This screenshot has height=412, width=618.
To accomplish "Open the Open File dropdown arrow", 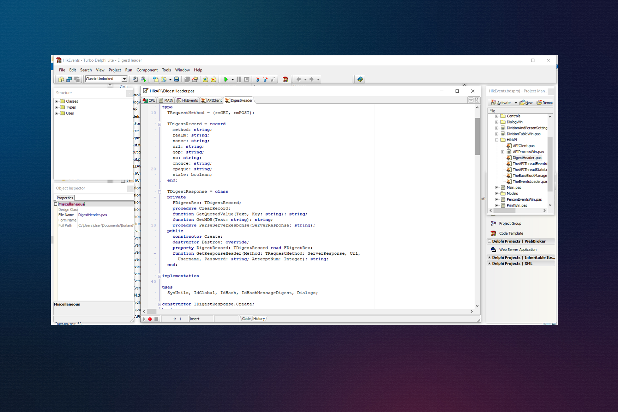I will click(170, 79).
